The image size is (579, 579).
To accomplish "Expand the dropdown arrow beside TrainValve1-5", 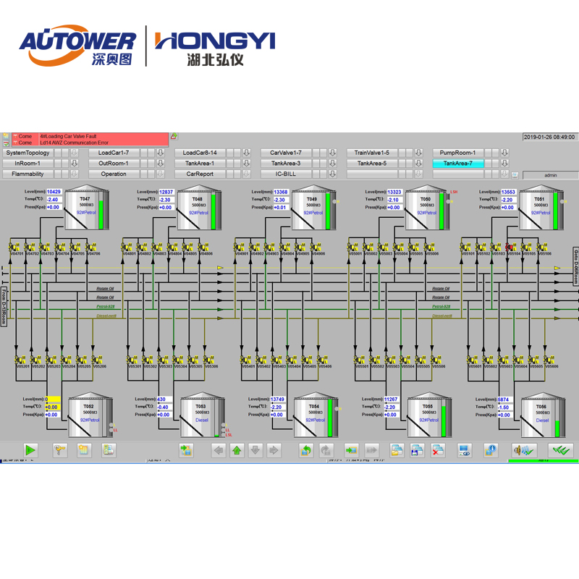I will pyautogui.click(x=418, y=153).
